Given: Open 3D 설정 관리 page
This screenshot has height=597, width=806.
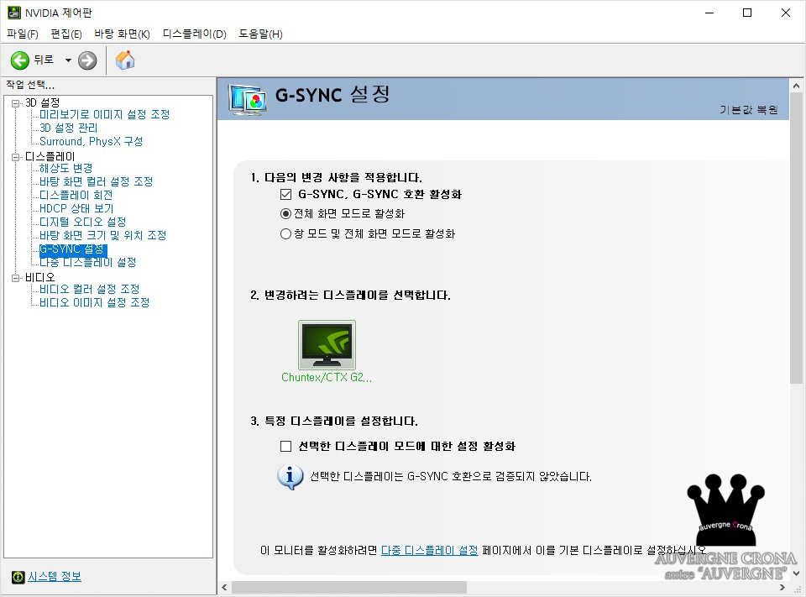Looking at the screenshot, I should (68, 128).
